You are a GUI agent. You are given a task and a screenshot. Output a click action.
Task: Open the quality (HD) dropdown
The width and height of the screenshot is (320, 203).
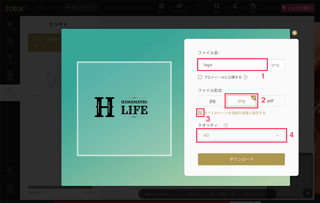241,135
